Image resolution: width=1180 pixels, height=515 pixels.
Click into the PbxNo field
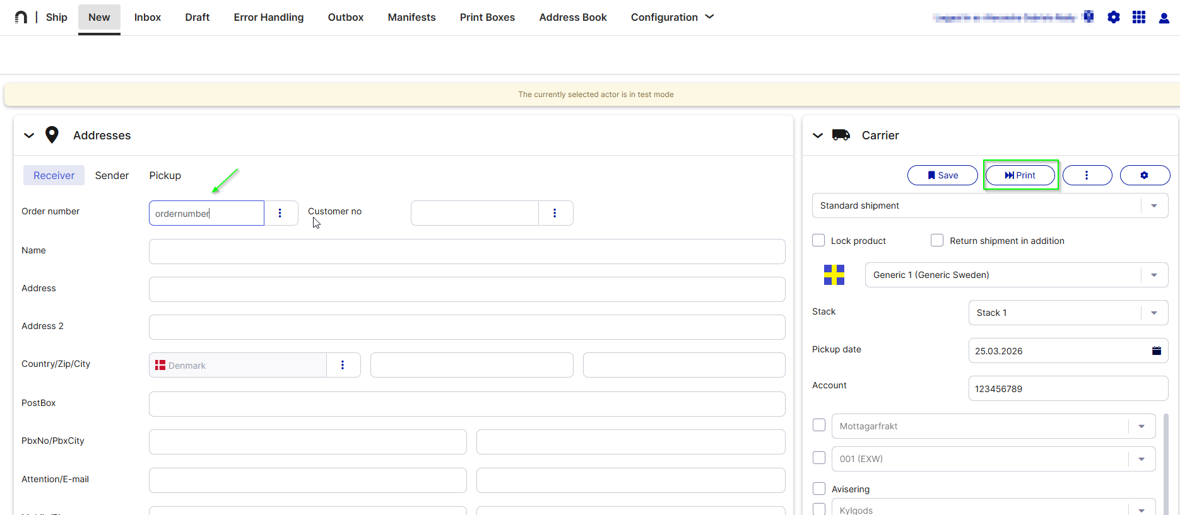pos(308,442)
